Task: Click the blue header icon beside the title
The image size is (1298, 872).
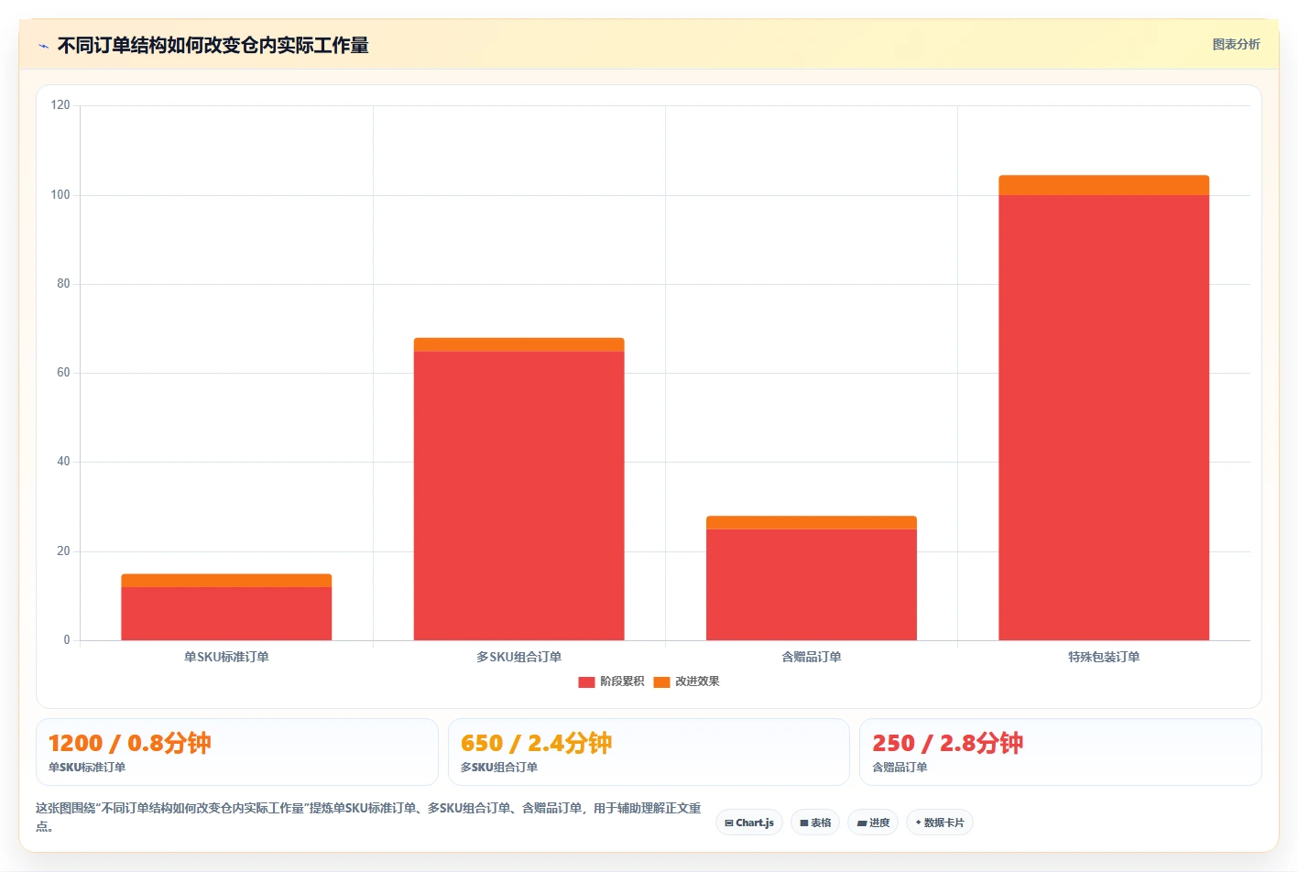Action: tap(43, 46)
